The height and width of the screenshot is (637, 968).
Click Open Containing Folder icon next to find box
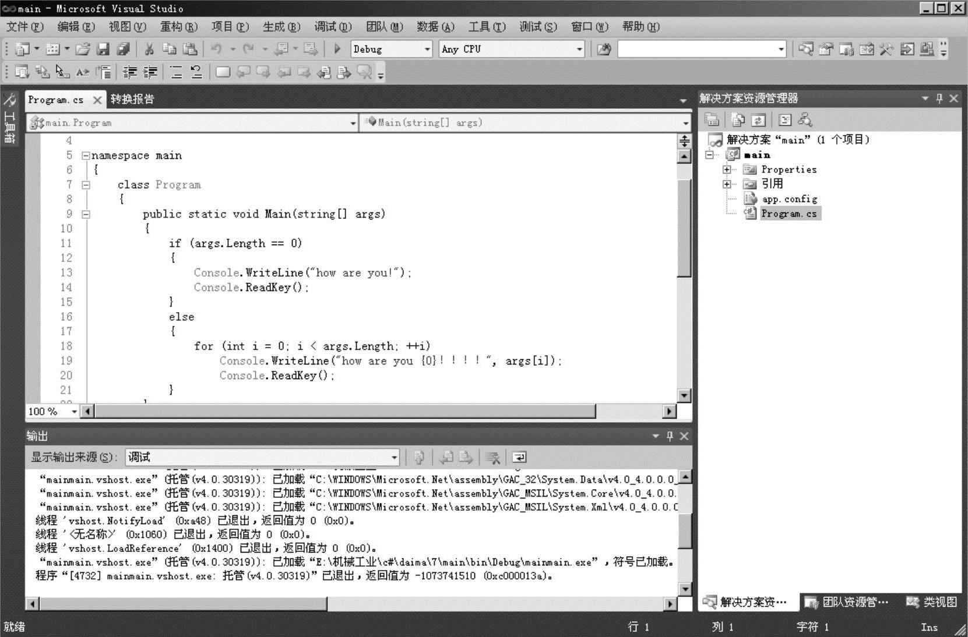604,49
